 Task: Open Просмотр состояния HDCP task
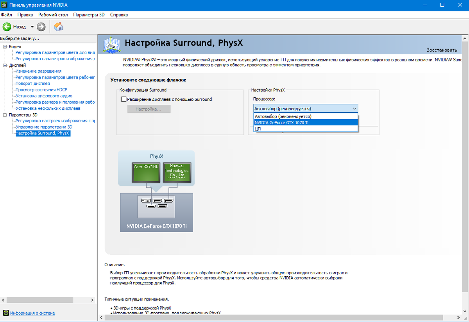tap(41, 90)
